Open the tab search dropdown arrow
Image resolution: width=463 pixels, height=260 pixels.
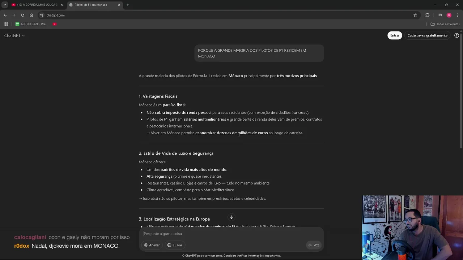(x=5, y=5)
